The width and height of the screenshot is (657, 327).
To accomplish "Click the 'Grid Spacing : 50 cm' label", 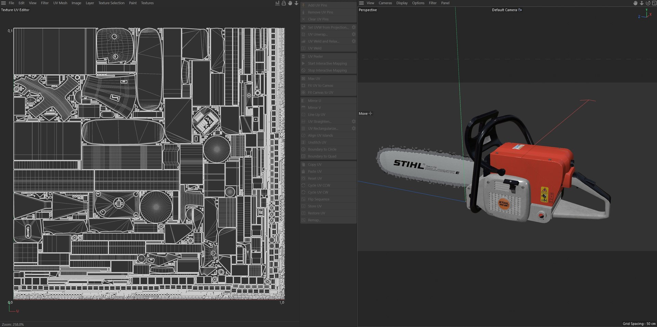I will pos(639,324).
